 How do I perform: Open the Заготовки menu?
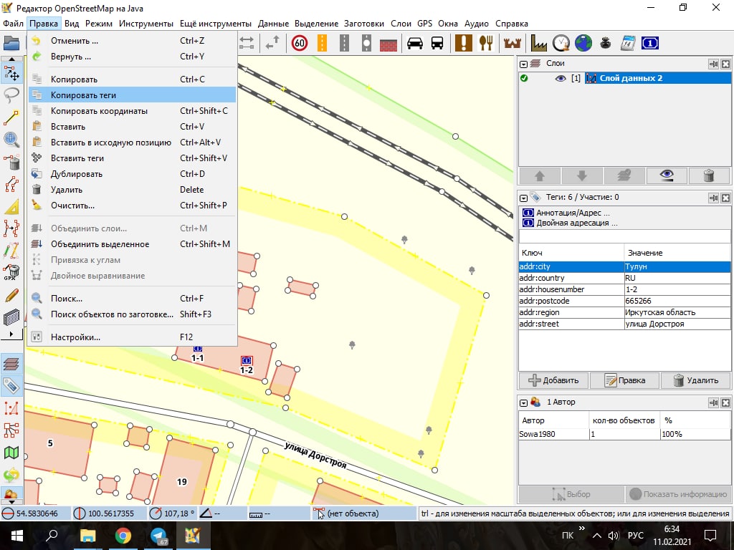coord(363,24)
